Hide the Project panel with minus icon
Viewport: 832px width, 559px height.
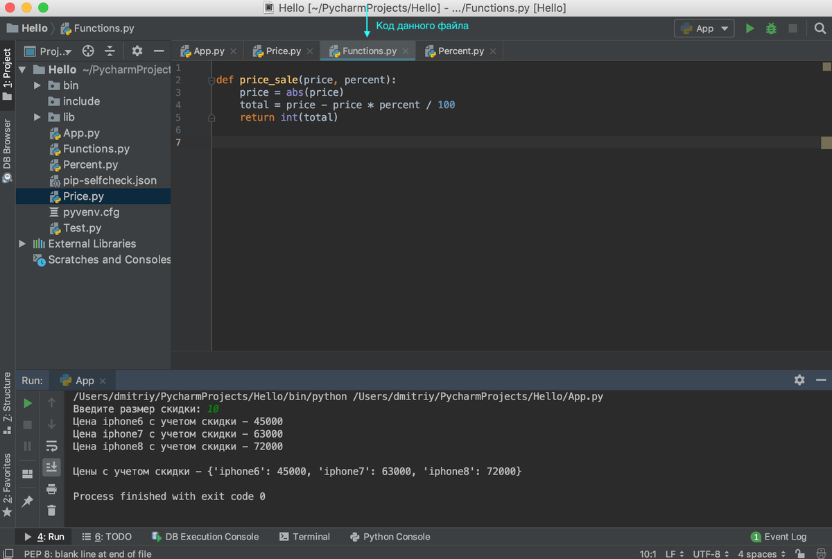158,51
